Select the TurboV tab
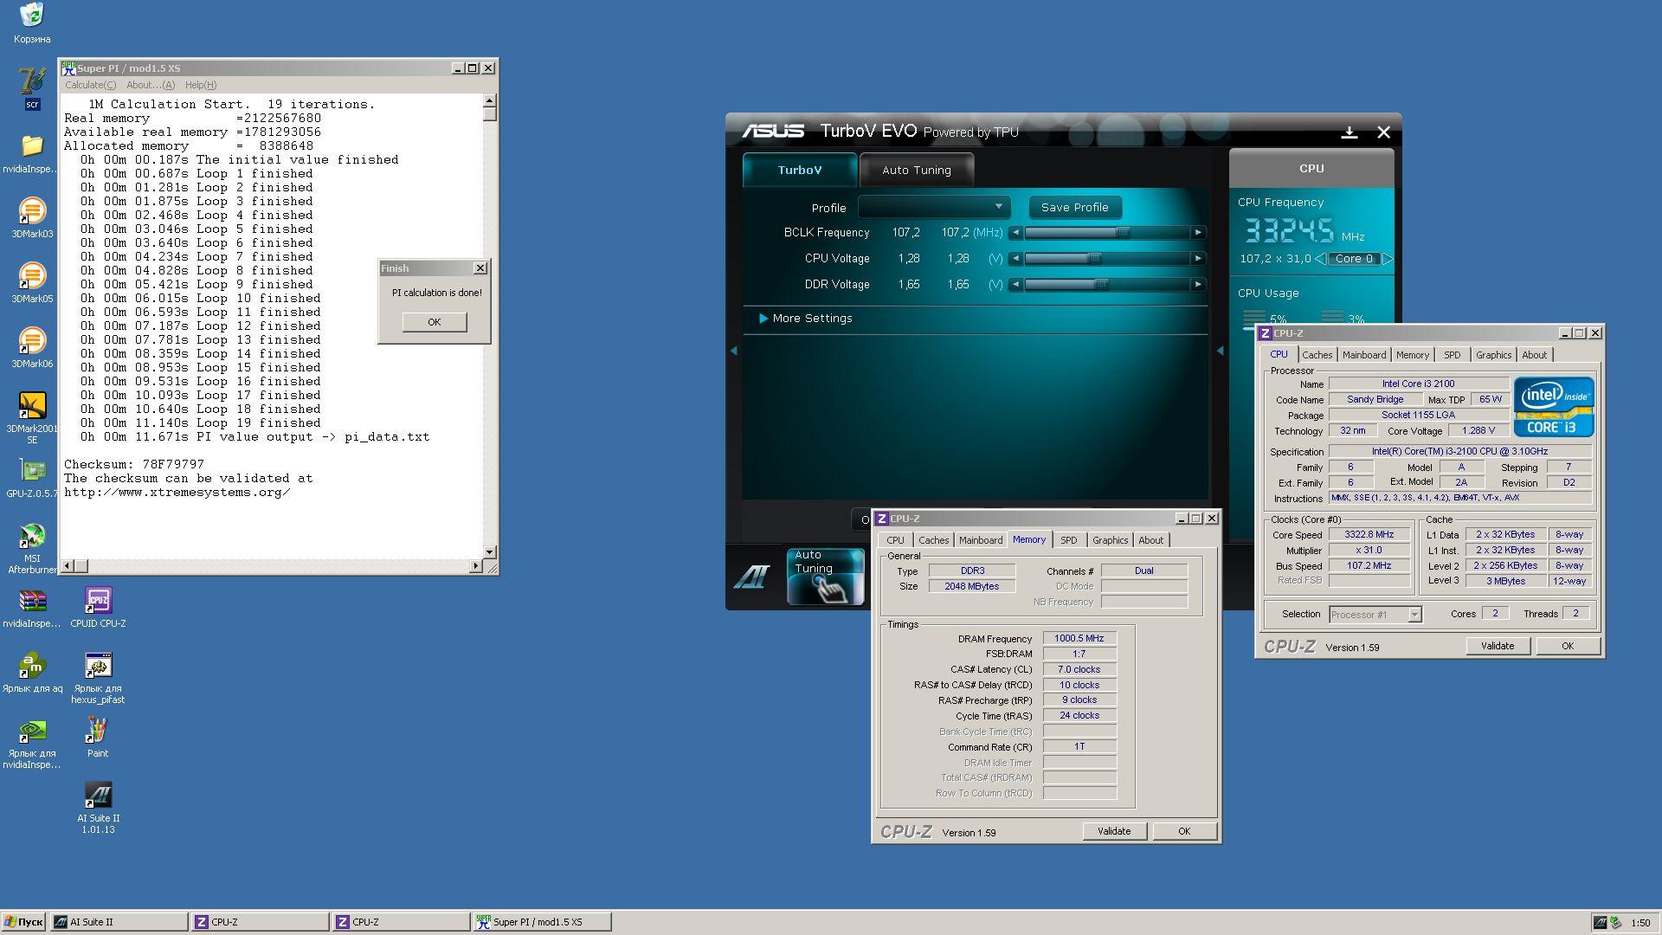This screenshot has width=1662, height=935. point(800,171)
